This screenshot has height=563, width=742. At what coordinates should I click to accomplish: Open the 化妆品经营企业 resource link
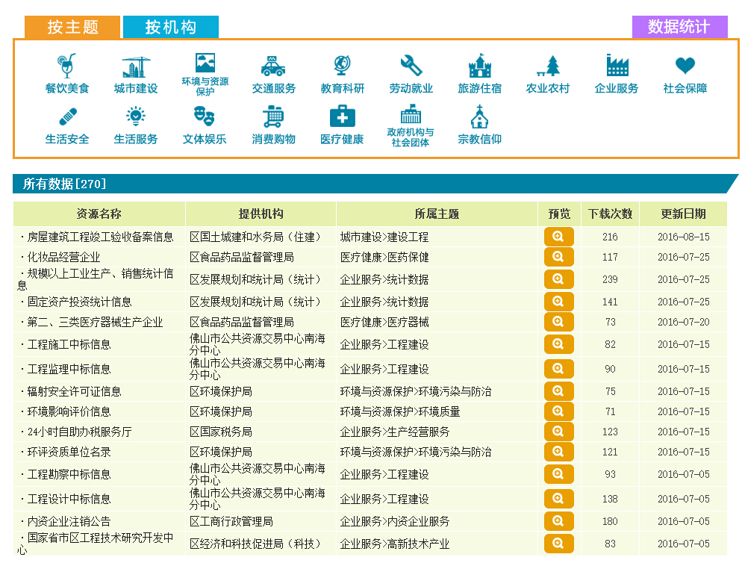(63, 257)
